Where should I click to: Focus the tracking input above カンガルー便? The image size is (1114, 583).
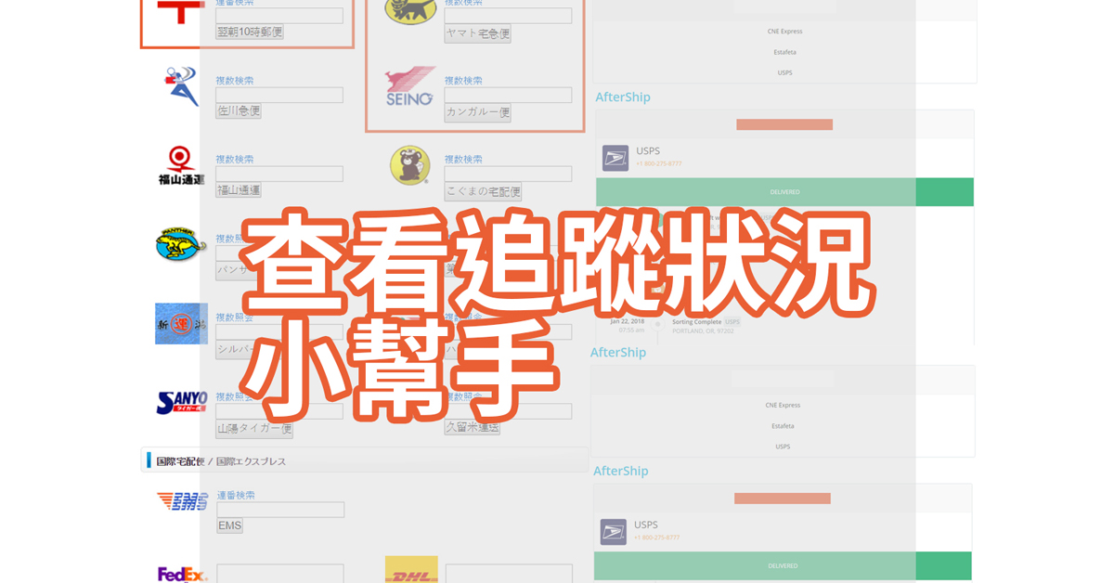click(x=508, y=95)
